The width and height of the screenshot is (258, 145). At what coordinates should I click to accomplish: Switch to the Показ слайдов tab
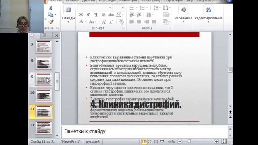[150, 1]
